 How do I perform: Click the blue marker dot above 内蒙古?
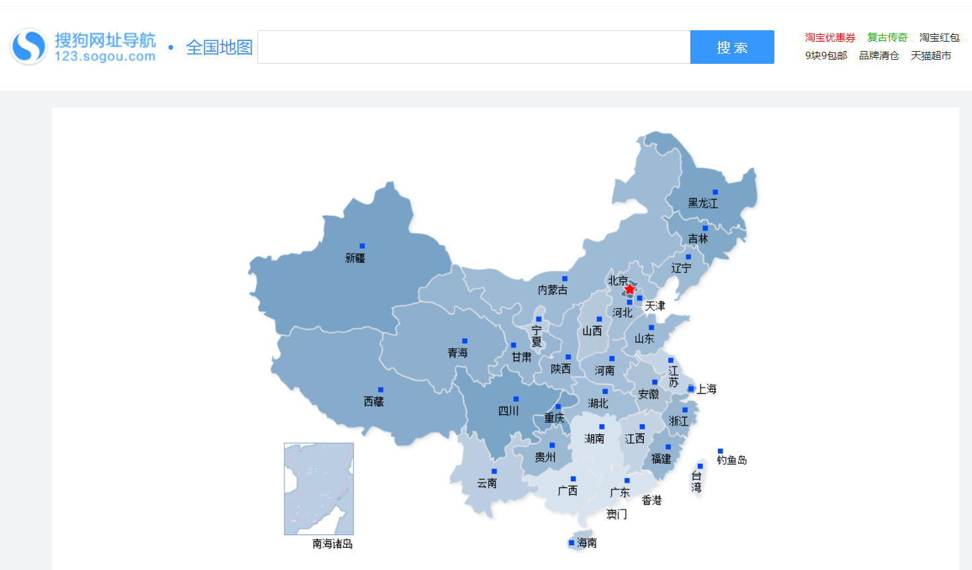coord(565,278)
